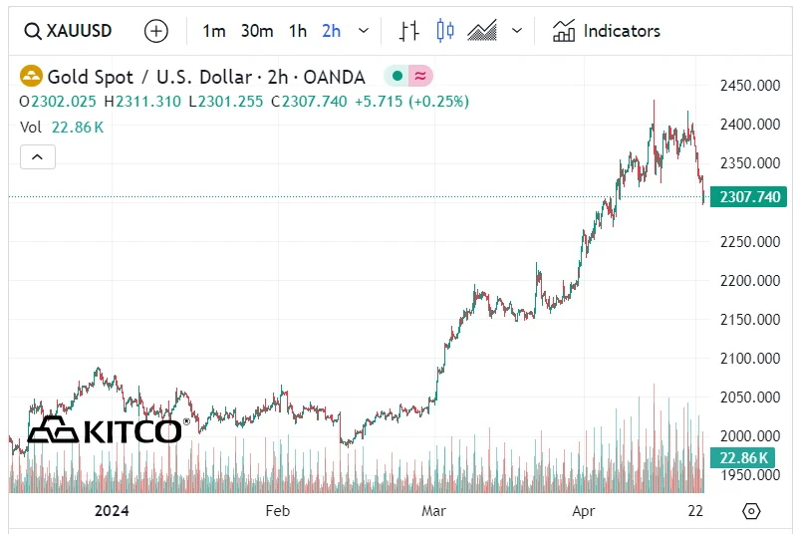The image size is (793, 534).
Task: Select the bars chart style icon
Action: click(x=408, y=31)
